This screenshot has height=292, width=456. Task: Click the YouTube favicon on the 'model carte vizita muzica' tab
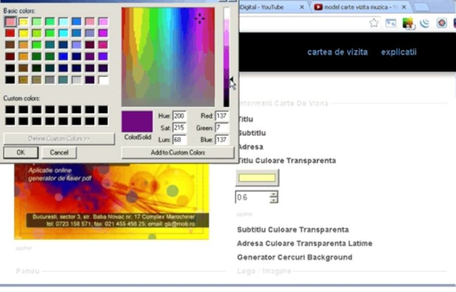(x=318, y=7)
